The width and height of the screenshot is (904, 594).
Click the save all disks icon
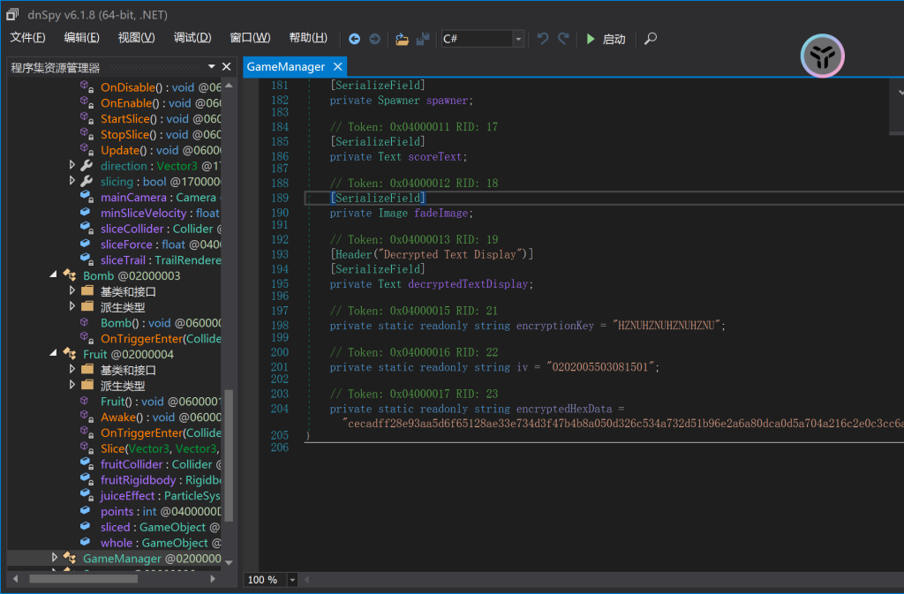coord(423,39)
